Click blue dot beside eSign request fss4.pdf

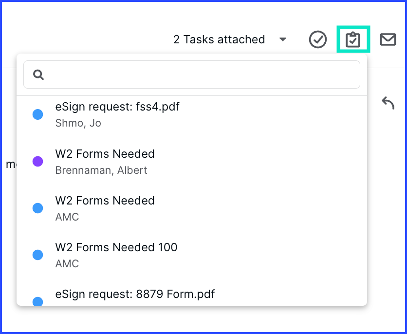coord(37,114)
